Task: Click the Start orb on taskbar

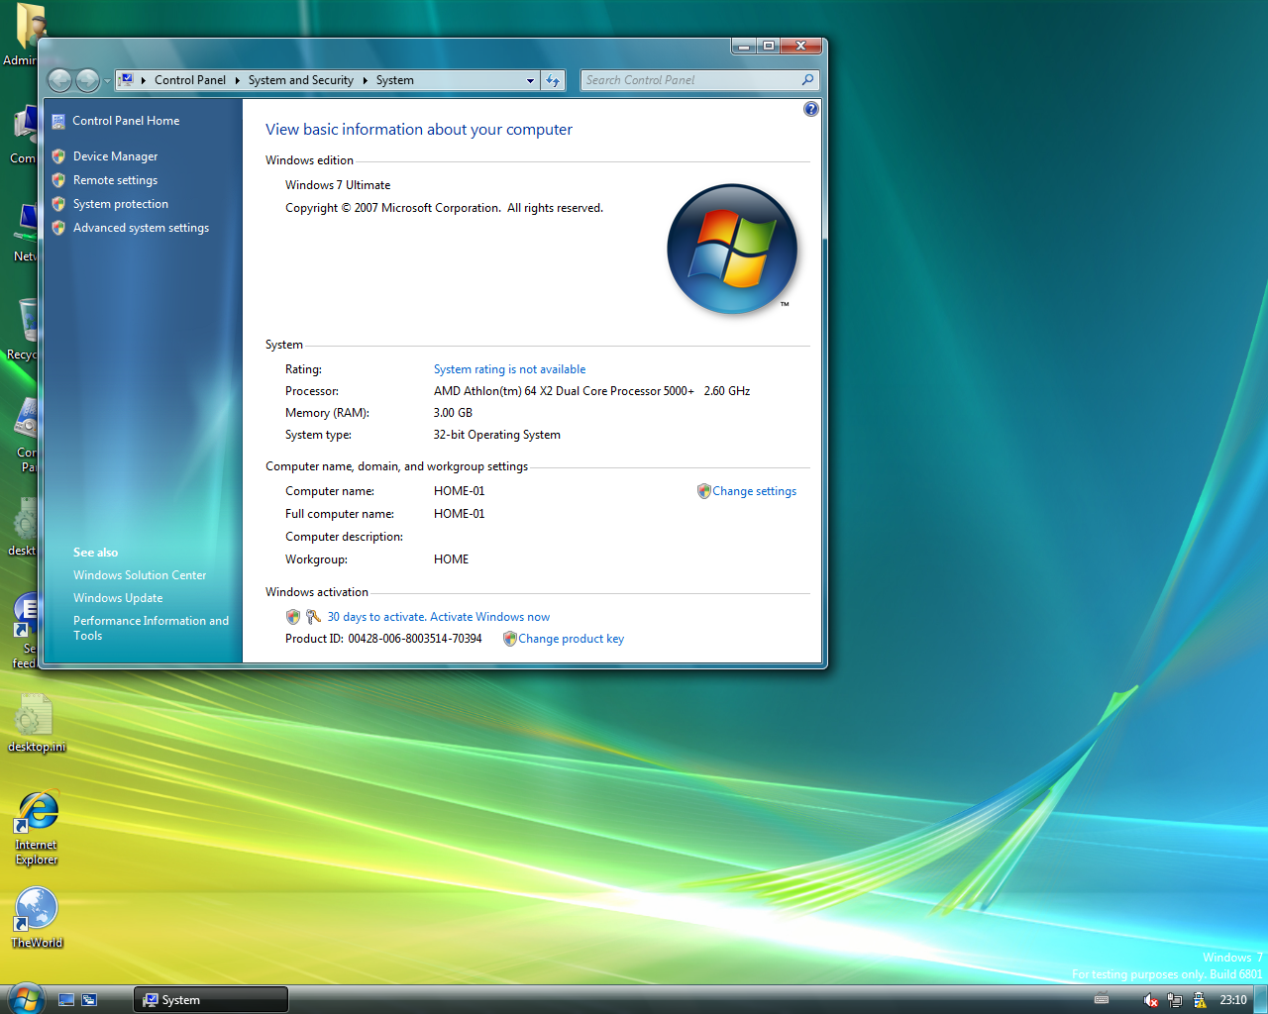Action: [24, 998]
